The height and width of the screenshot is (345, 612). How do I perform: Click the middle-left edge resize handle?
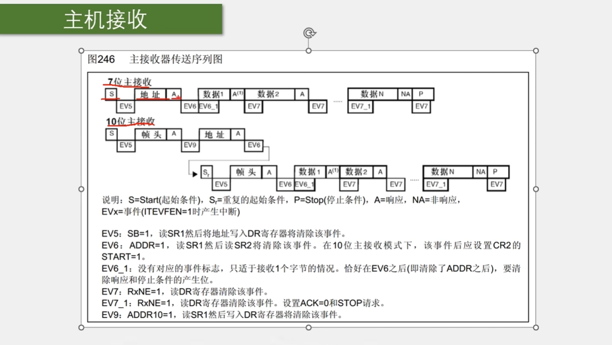(x=82, y=189)
